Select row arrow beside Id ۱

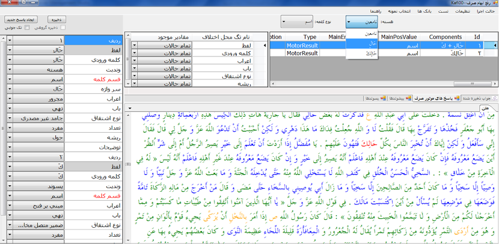tap(494, 45)
